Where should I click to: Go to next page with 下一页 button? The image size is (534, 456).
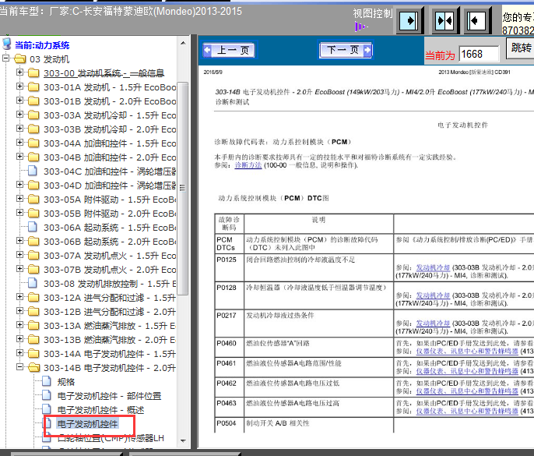point(346,50)
